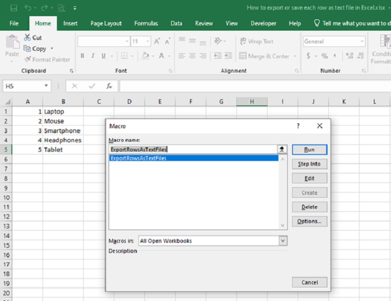
Task: Click the Copy icon in Clipboard group
Action: [27, 49]
